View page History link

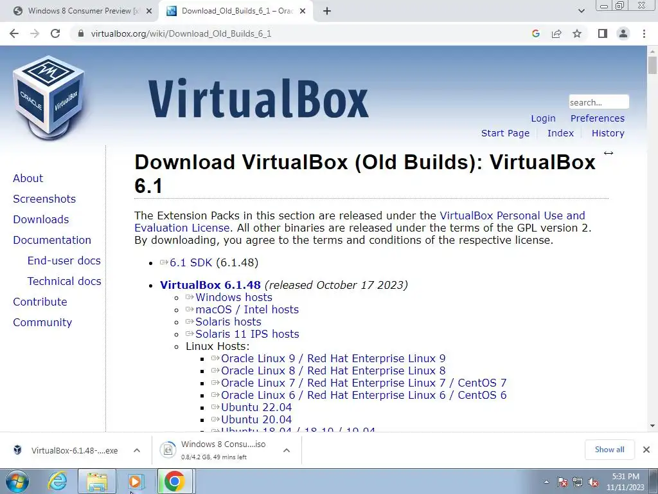point(608,133)
